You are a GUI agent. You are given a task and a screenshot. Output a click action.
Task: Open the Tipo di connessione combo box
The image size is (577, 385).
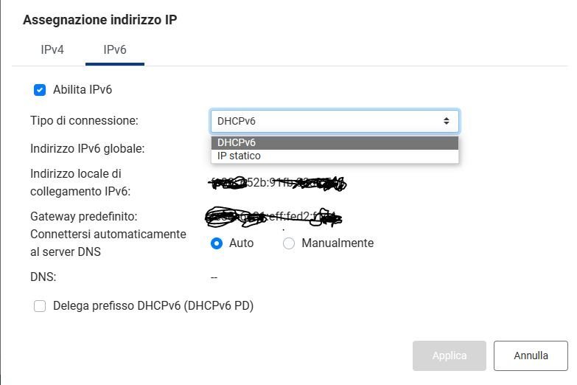tap(335, 121)
